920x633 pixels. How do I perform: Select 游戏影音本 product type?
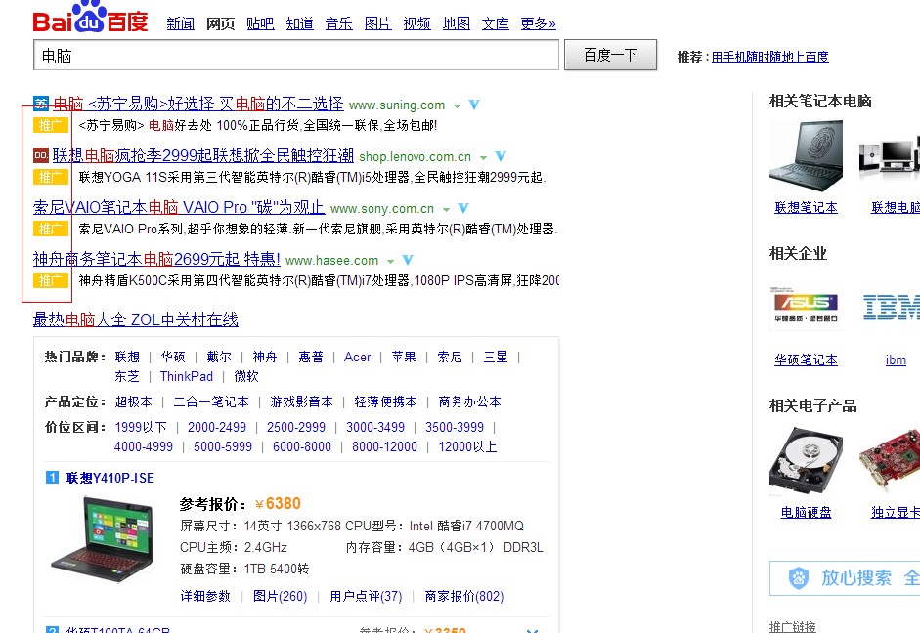click(301, 402)
